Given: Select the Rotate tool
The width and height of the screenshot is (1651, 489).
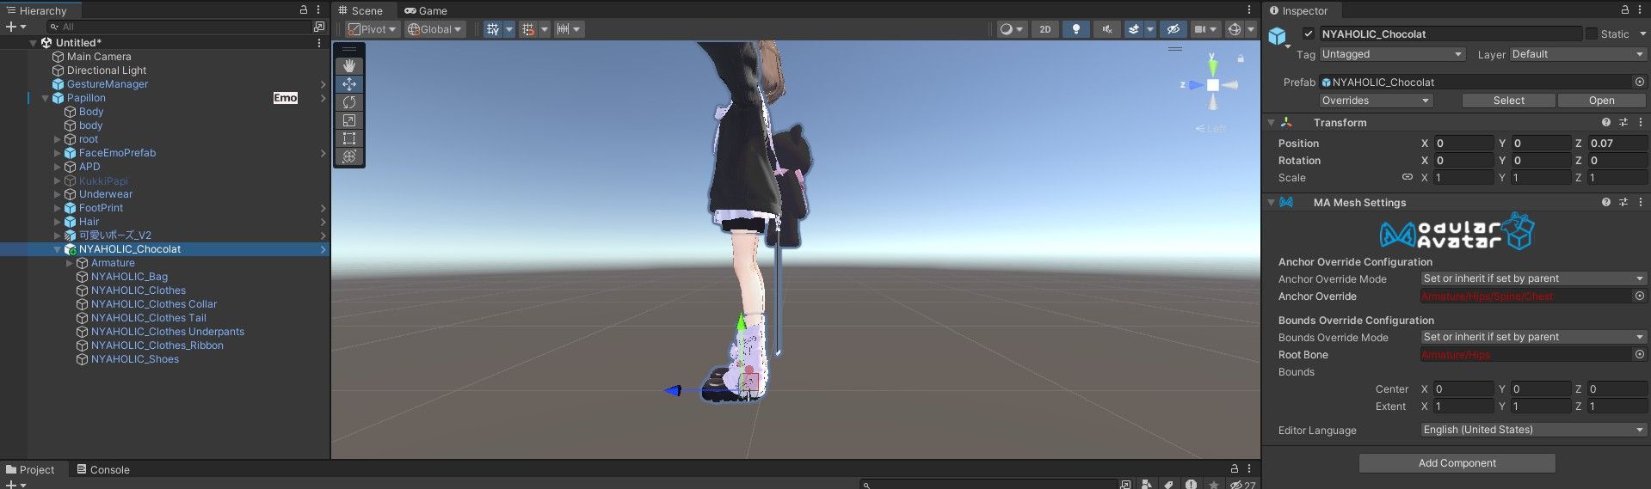Looking at the screenshot, I should (349, 101).
